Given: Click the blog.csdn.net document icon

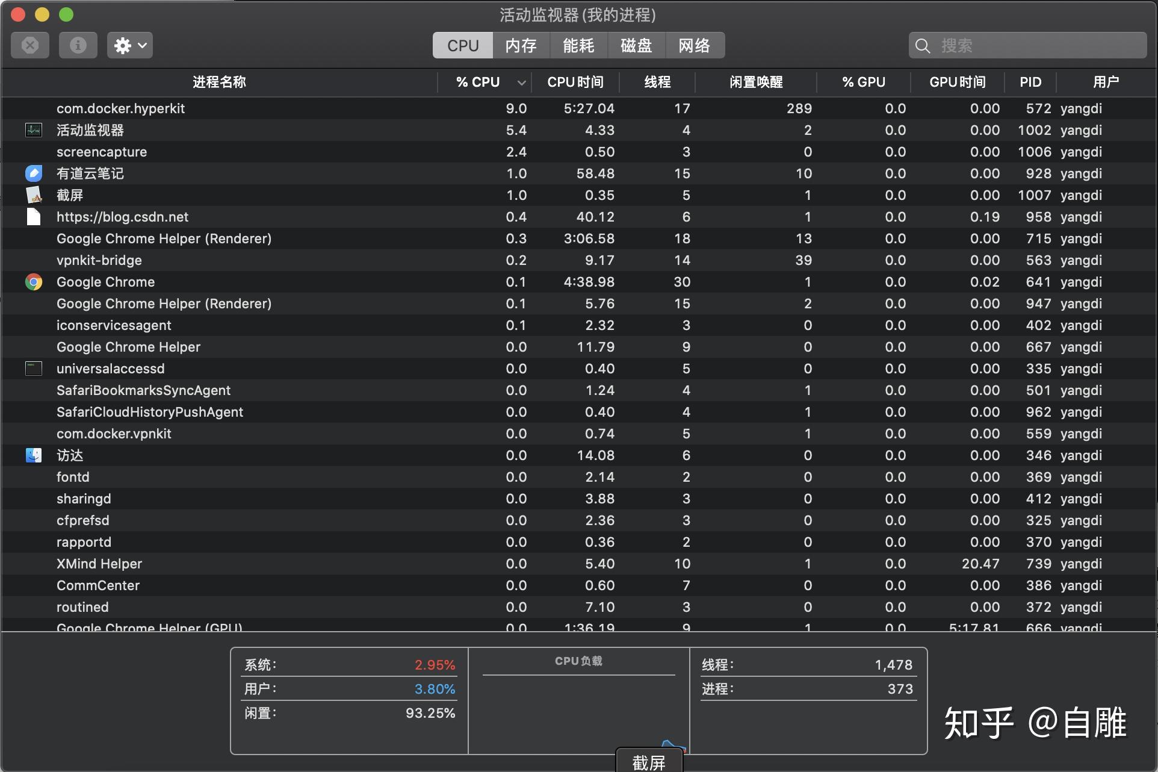Looking at the screenshot, I should pyautogui.click(x=34, y=217).
